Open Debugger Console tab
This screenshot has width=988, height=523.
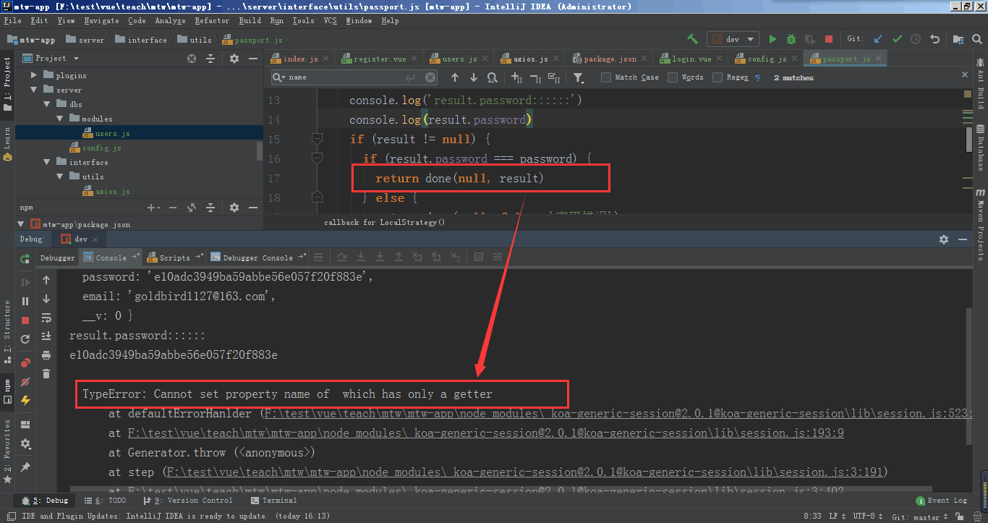[257, 258]
